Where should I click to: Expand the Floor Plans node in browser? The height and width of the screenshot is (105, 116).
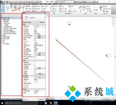point(2,22)
